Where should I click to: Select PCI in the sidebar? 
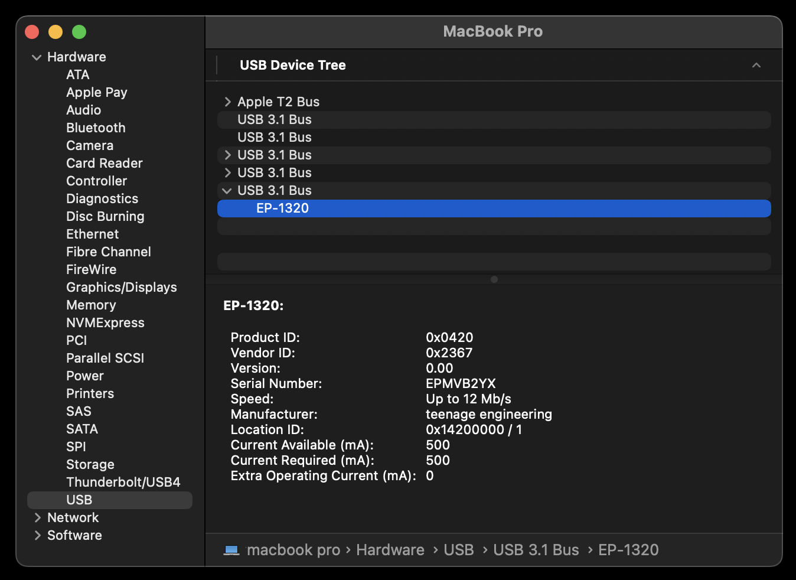(77, 341)
